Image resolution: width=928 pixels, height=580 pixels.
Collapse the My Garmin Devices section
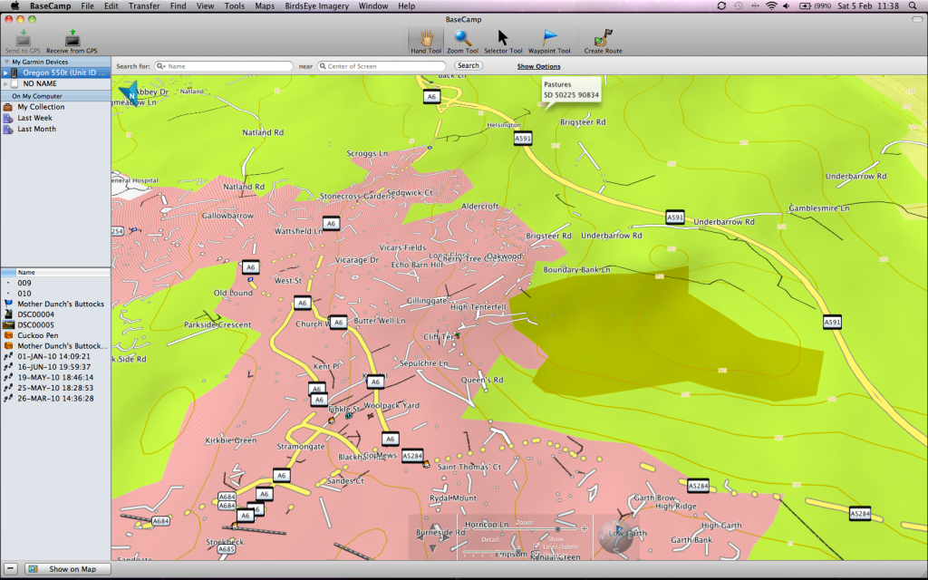click(6, 62)
